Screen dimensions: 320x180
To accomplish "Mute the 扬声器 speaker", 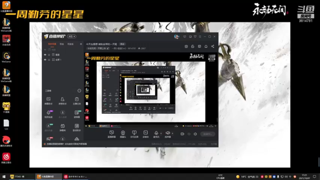I will (x=168, y=134).
